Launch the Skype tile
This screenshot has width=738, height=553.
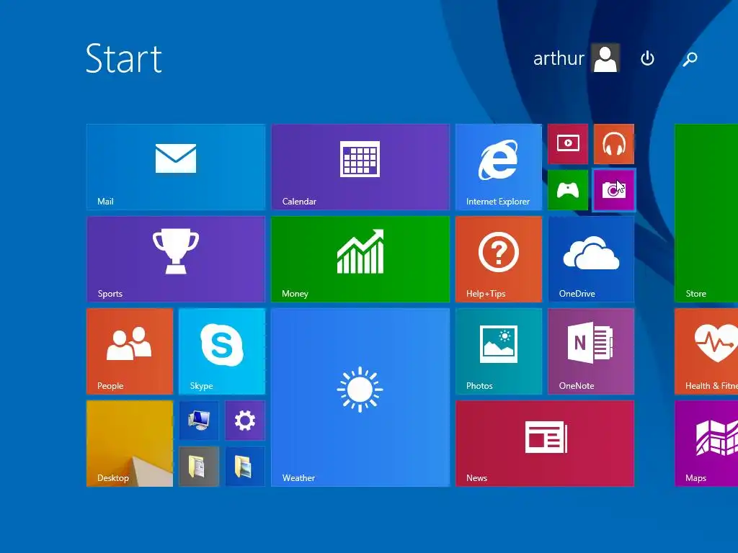coord(222,351)
